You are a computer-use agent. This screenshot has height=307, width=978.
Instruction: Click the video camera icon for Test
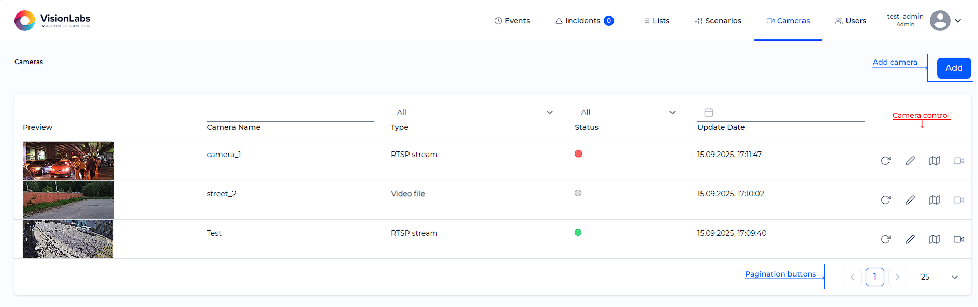tap(958, 239)
